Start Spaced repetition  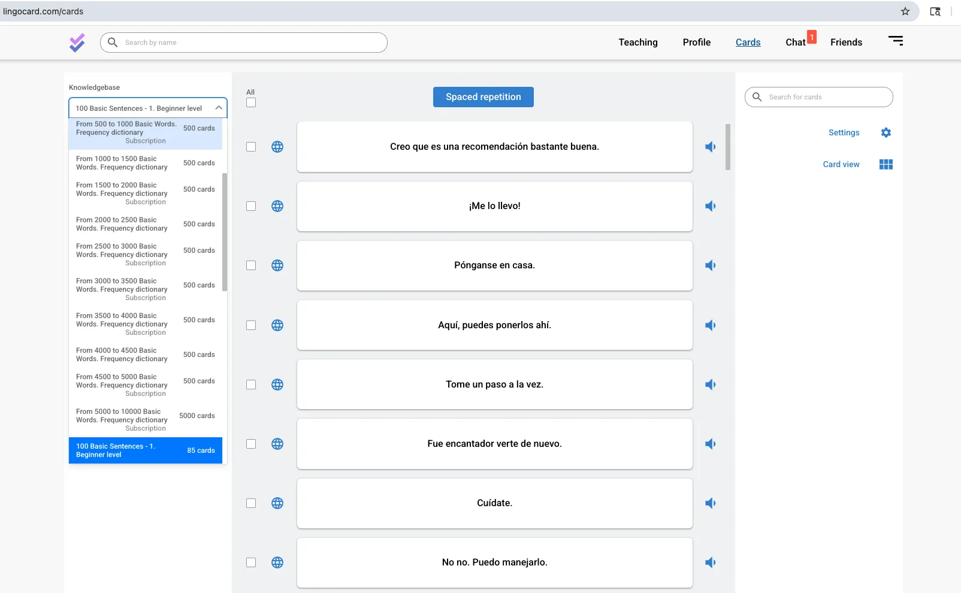(483, 97)
